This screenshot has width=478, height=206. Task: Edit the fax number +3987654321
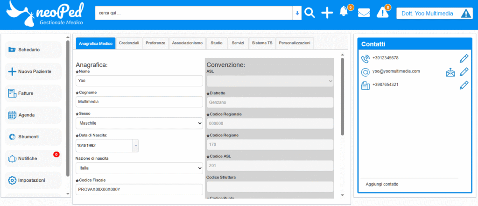click(464, 85)
